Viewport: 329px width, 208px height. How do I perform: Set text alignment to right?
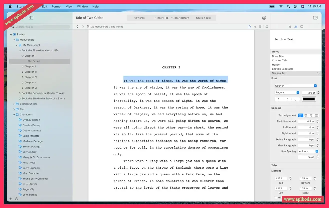tap(311, 115)
